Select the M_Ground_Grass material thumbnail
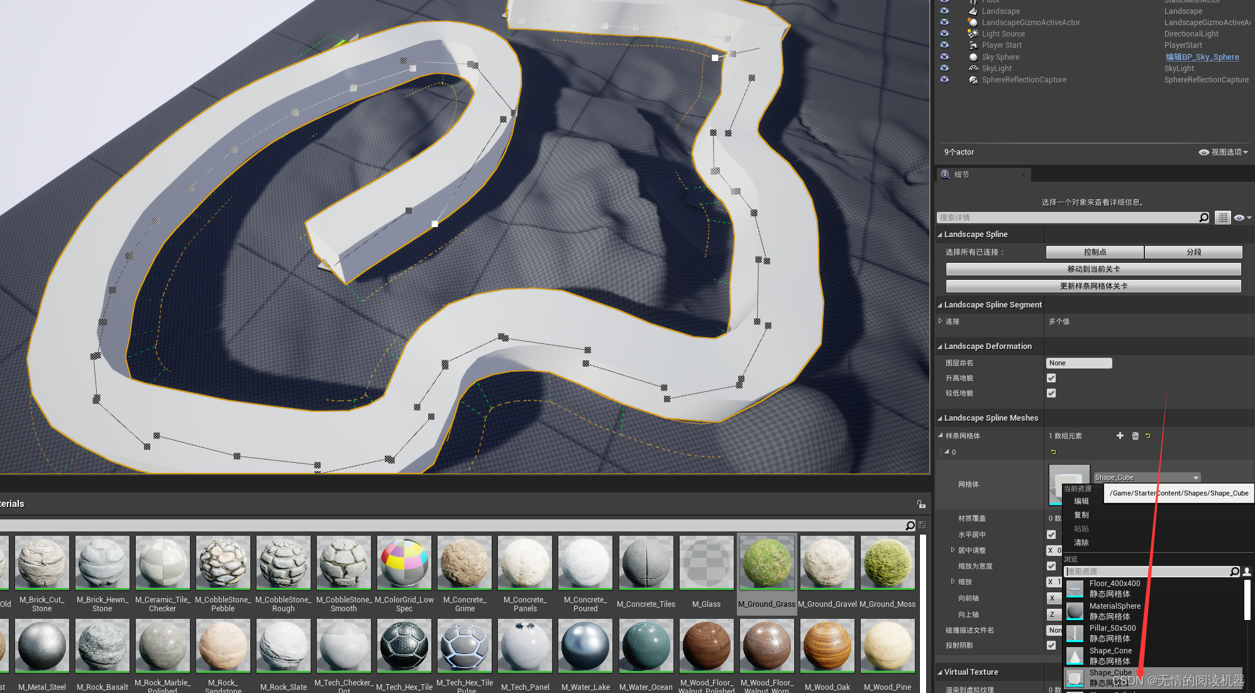Image resolution: width=1255 pixels, height=693 pixels. (766, 563)
